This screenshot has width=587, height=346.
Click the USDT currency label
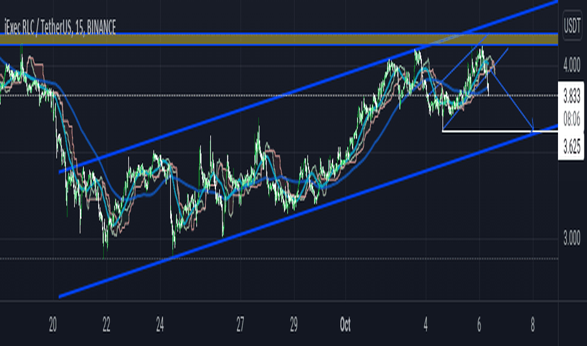tap(572, 25)
